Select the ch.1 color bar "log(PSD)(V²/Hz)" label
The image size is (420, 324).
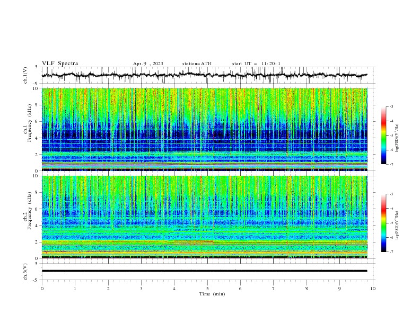[397, 138]
